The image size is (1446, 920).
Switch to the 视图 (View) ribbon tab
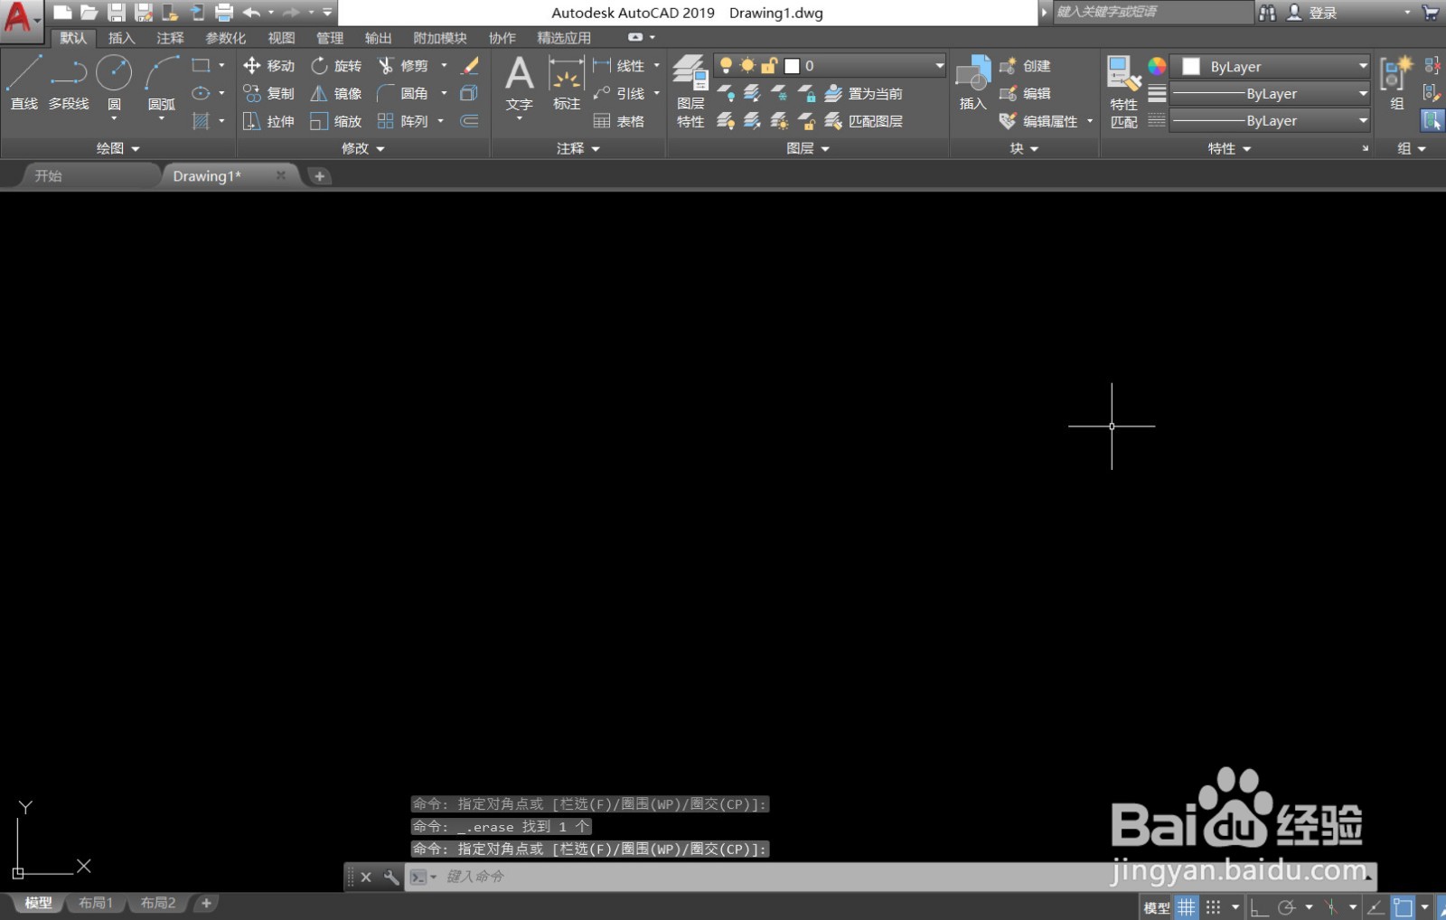pos(281,38)
